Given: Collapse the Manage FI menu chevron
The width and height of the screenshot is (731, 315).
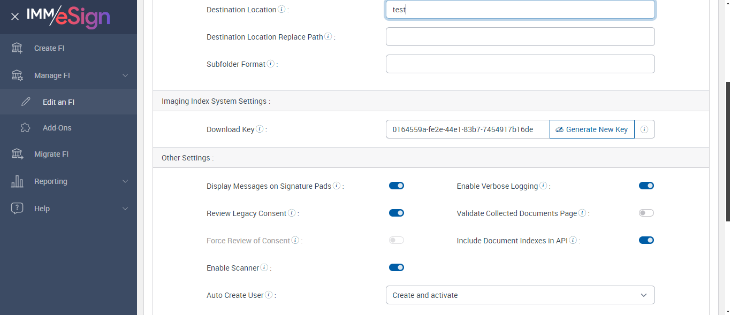Looking at the screenshot, I should 125,75.
